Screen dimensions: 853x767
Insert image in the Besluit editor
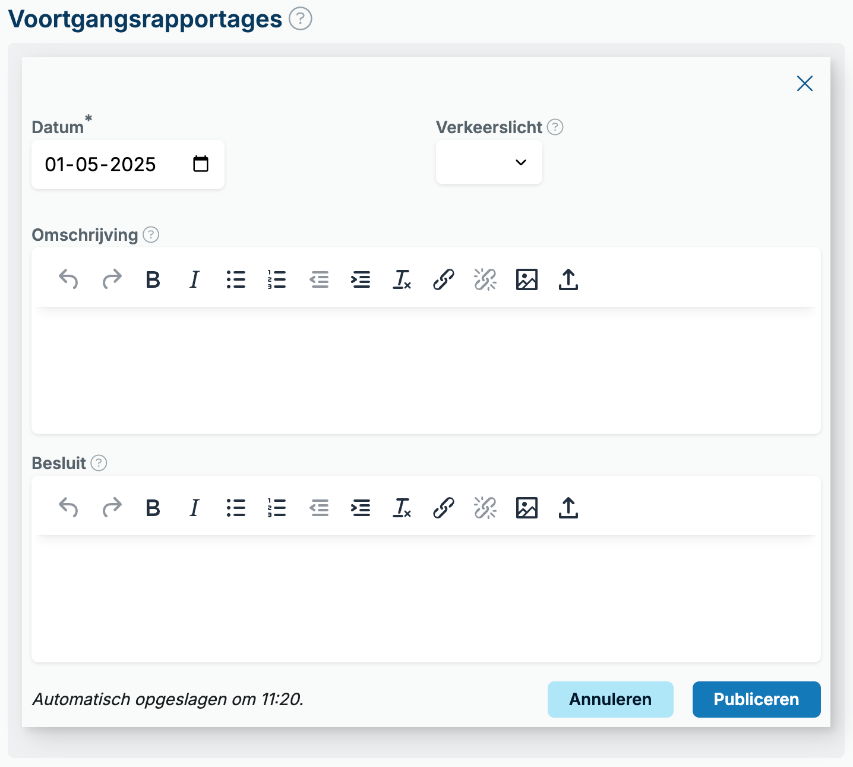pos(527,507)
